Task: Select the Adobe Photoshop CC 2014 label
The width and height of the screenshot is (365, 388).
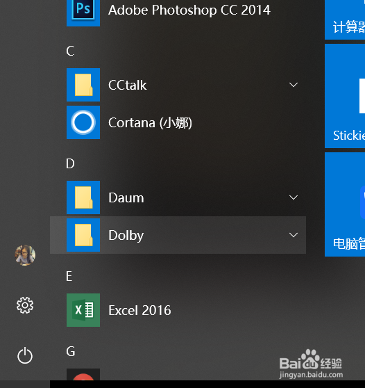Action: (189, 10)
